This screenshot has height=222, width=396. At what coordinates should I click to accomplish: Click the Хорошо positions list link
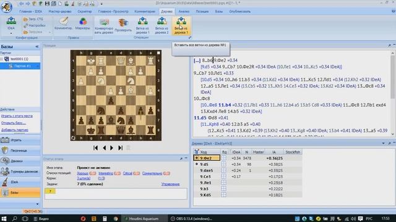(x=82, y=173)
